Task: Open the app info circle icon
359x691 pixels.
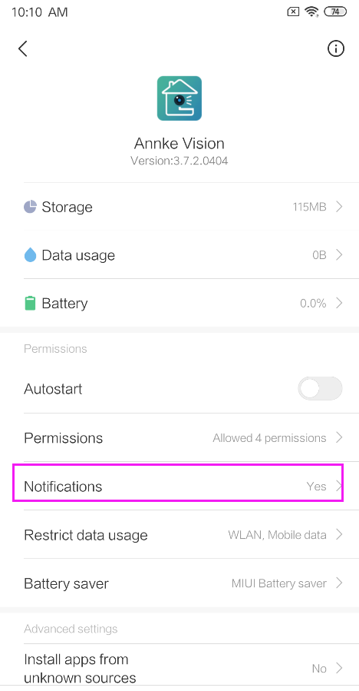Action: pos(336,48)
